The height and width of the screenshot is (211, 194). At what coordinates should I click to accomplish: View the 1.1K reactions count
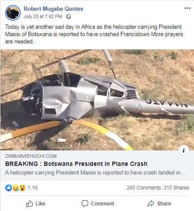click(33, 188)
